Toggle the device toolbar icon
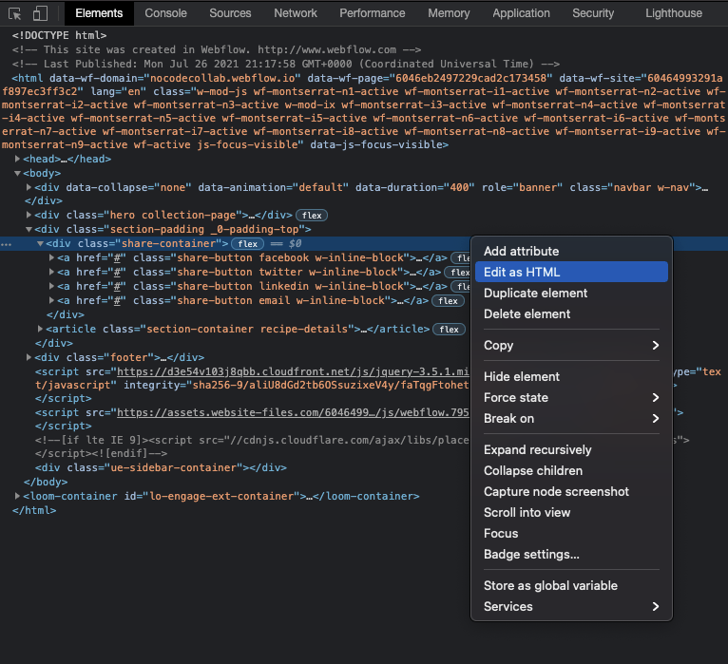 pos(41,13)
